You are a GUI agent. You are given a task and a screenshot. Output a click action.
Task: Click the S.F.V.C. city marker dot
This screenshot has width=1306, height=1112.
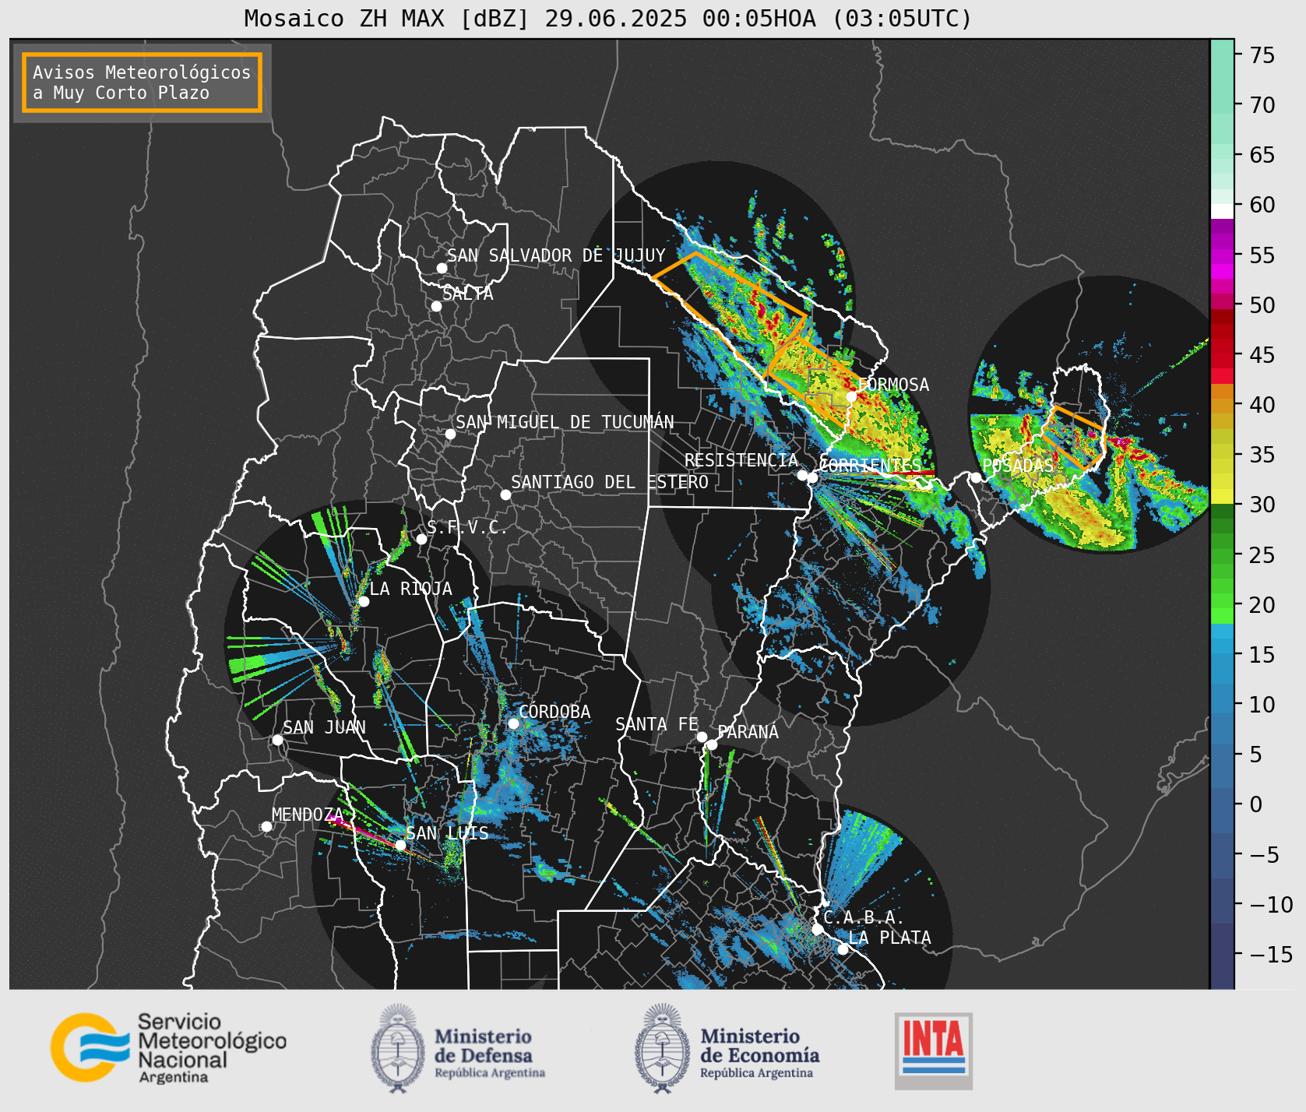[421, 539]
